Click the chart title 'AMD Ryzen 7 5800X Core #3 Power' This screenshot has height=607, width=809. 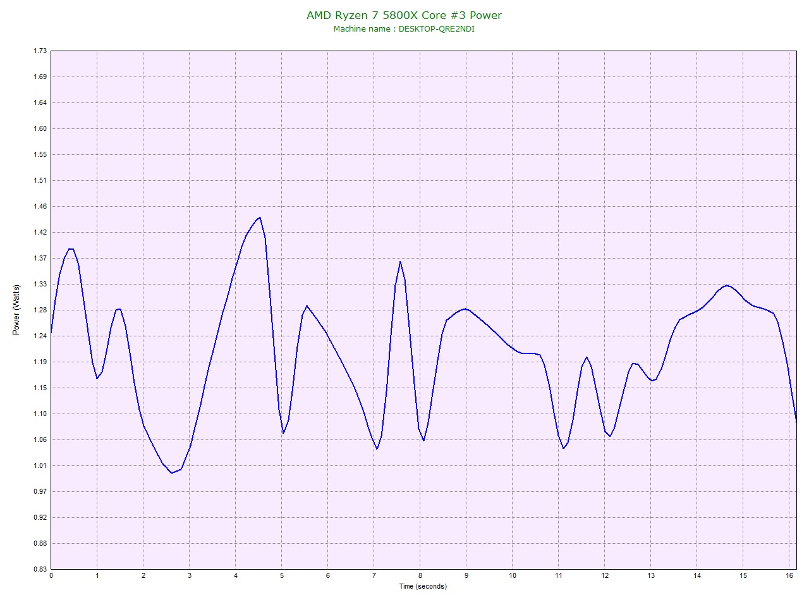404,15
